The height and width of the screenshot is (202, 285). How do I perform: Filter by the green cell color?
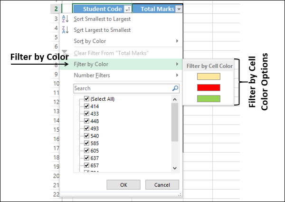tap(209, 98)
